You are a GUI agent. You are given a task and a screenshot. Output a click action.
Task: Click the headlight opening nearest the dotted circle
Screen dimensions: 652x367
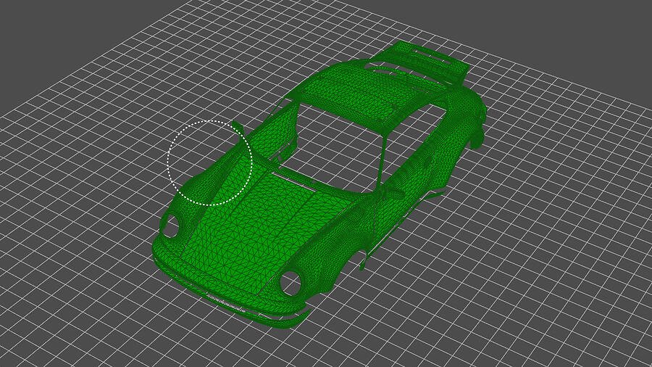170,226
